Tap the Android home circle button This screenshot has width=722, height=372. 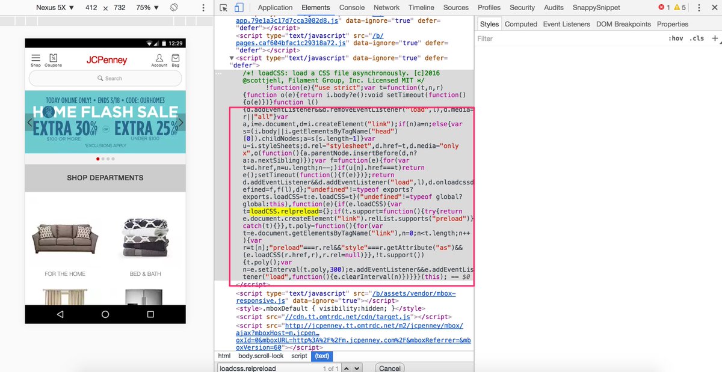click(105, 314)
